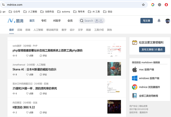171x117 pixels.
Task: Click the Search input field
Action: [92, 21]
